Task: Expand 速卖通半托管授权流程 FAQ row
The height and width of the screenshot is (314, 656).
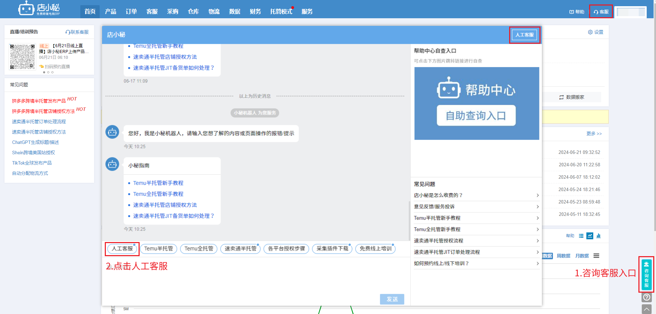Action: [x=476, y=241]
